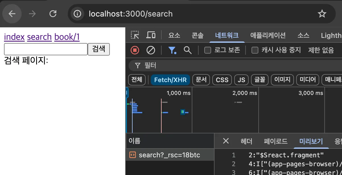Image resolution: width=342 pixels, height=175 pixels.
Task: Click the bookmark star in the address bar
Action: [322, 13]
